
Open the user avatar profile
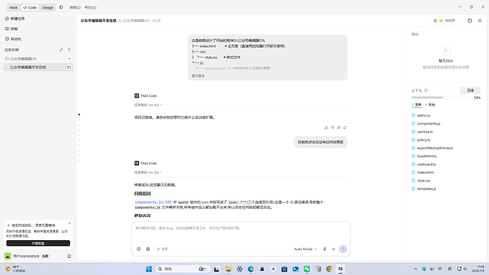point(8,256)
